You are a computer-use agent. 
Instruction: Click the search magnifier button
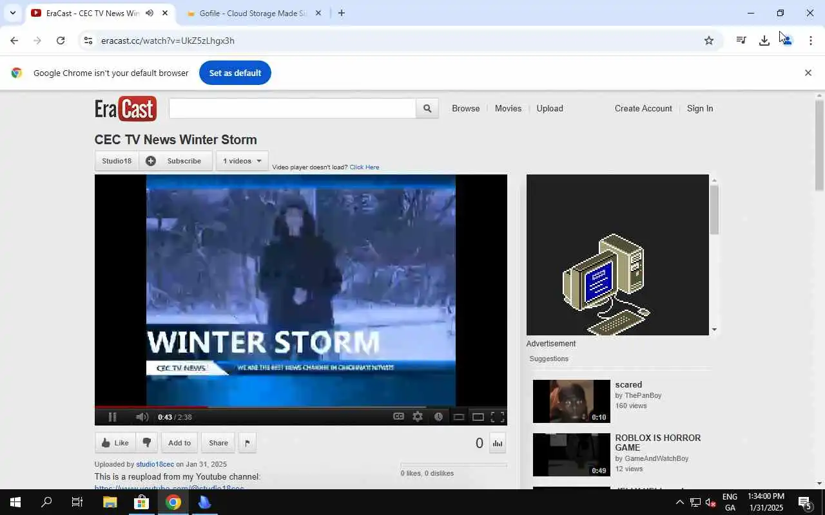point(427,109)
